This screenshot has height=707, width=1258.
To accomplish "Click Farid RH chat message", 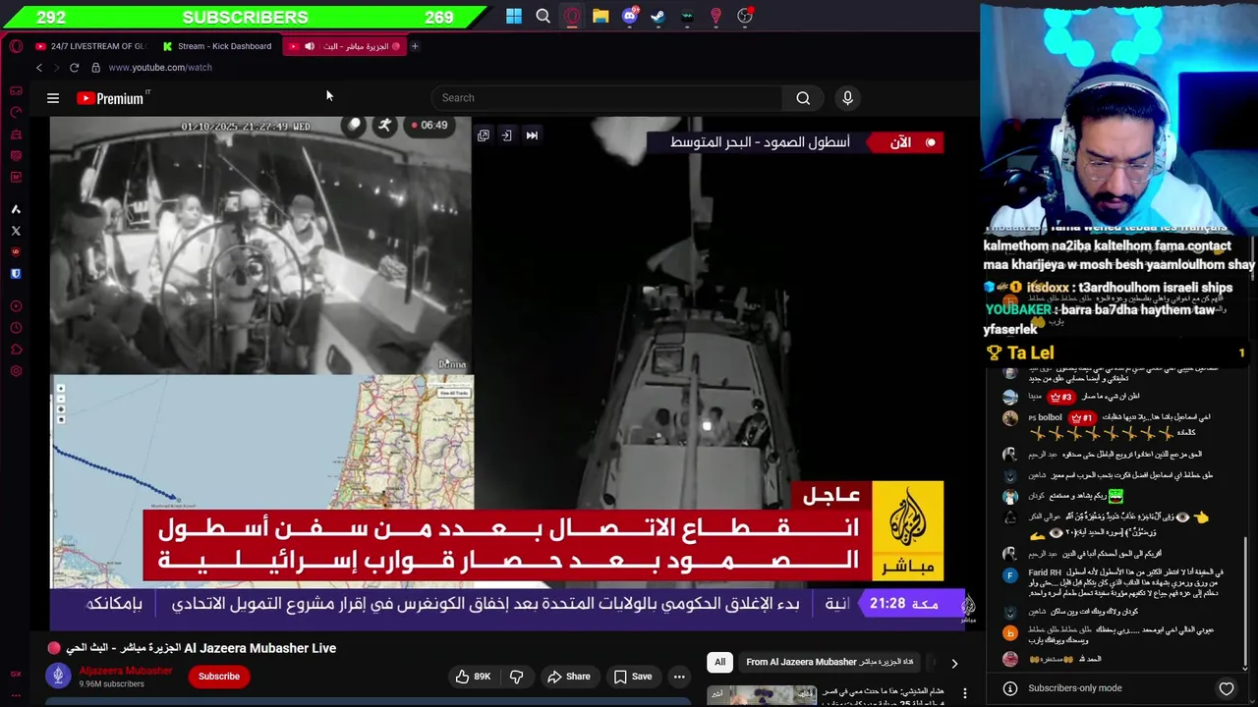I will click(1125, 582).
